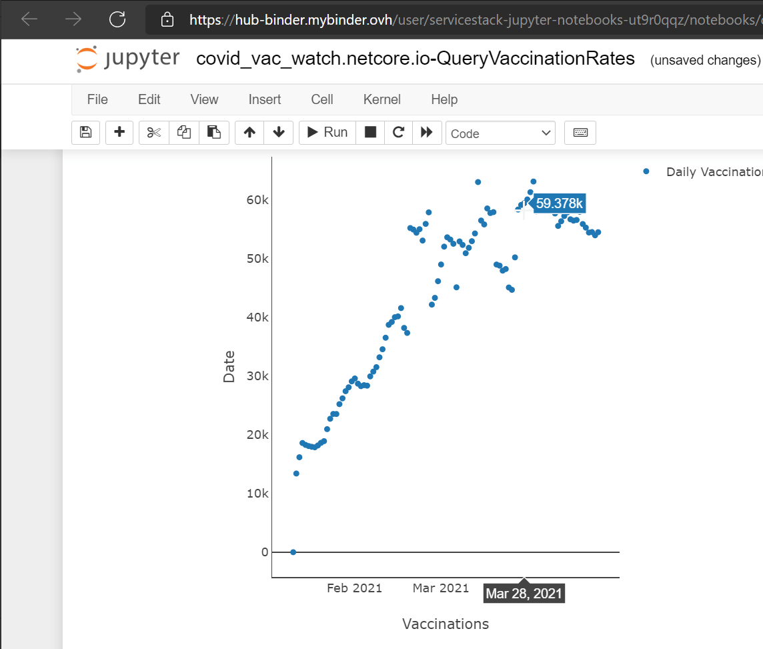Viewport: 763px width, 649px height.
Task: Open the Cell menu
Action: coord(321,99)
